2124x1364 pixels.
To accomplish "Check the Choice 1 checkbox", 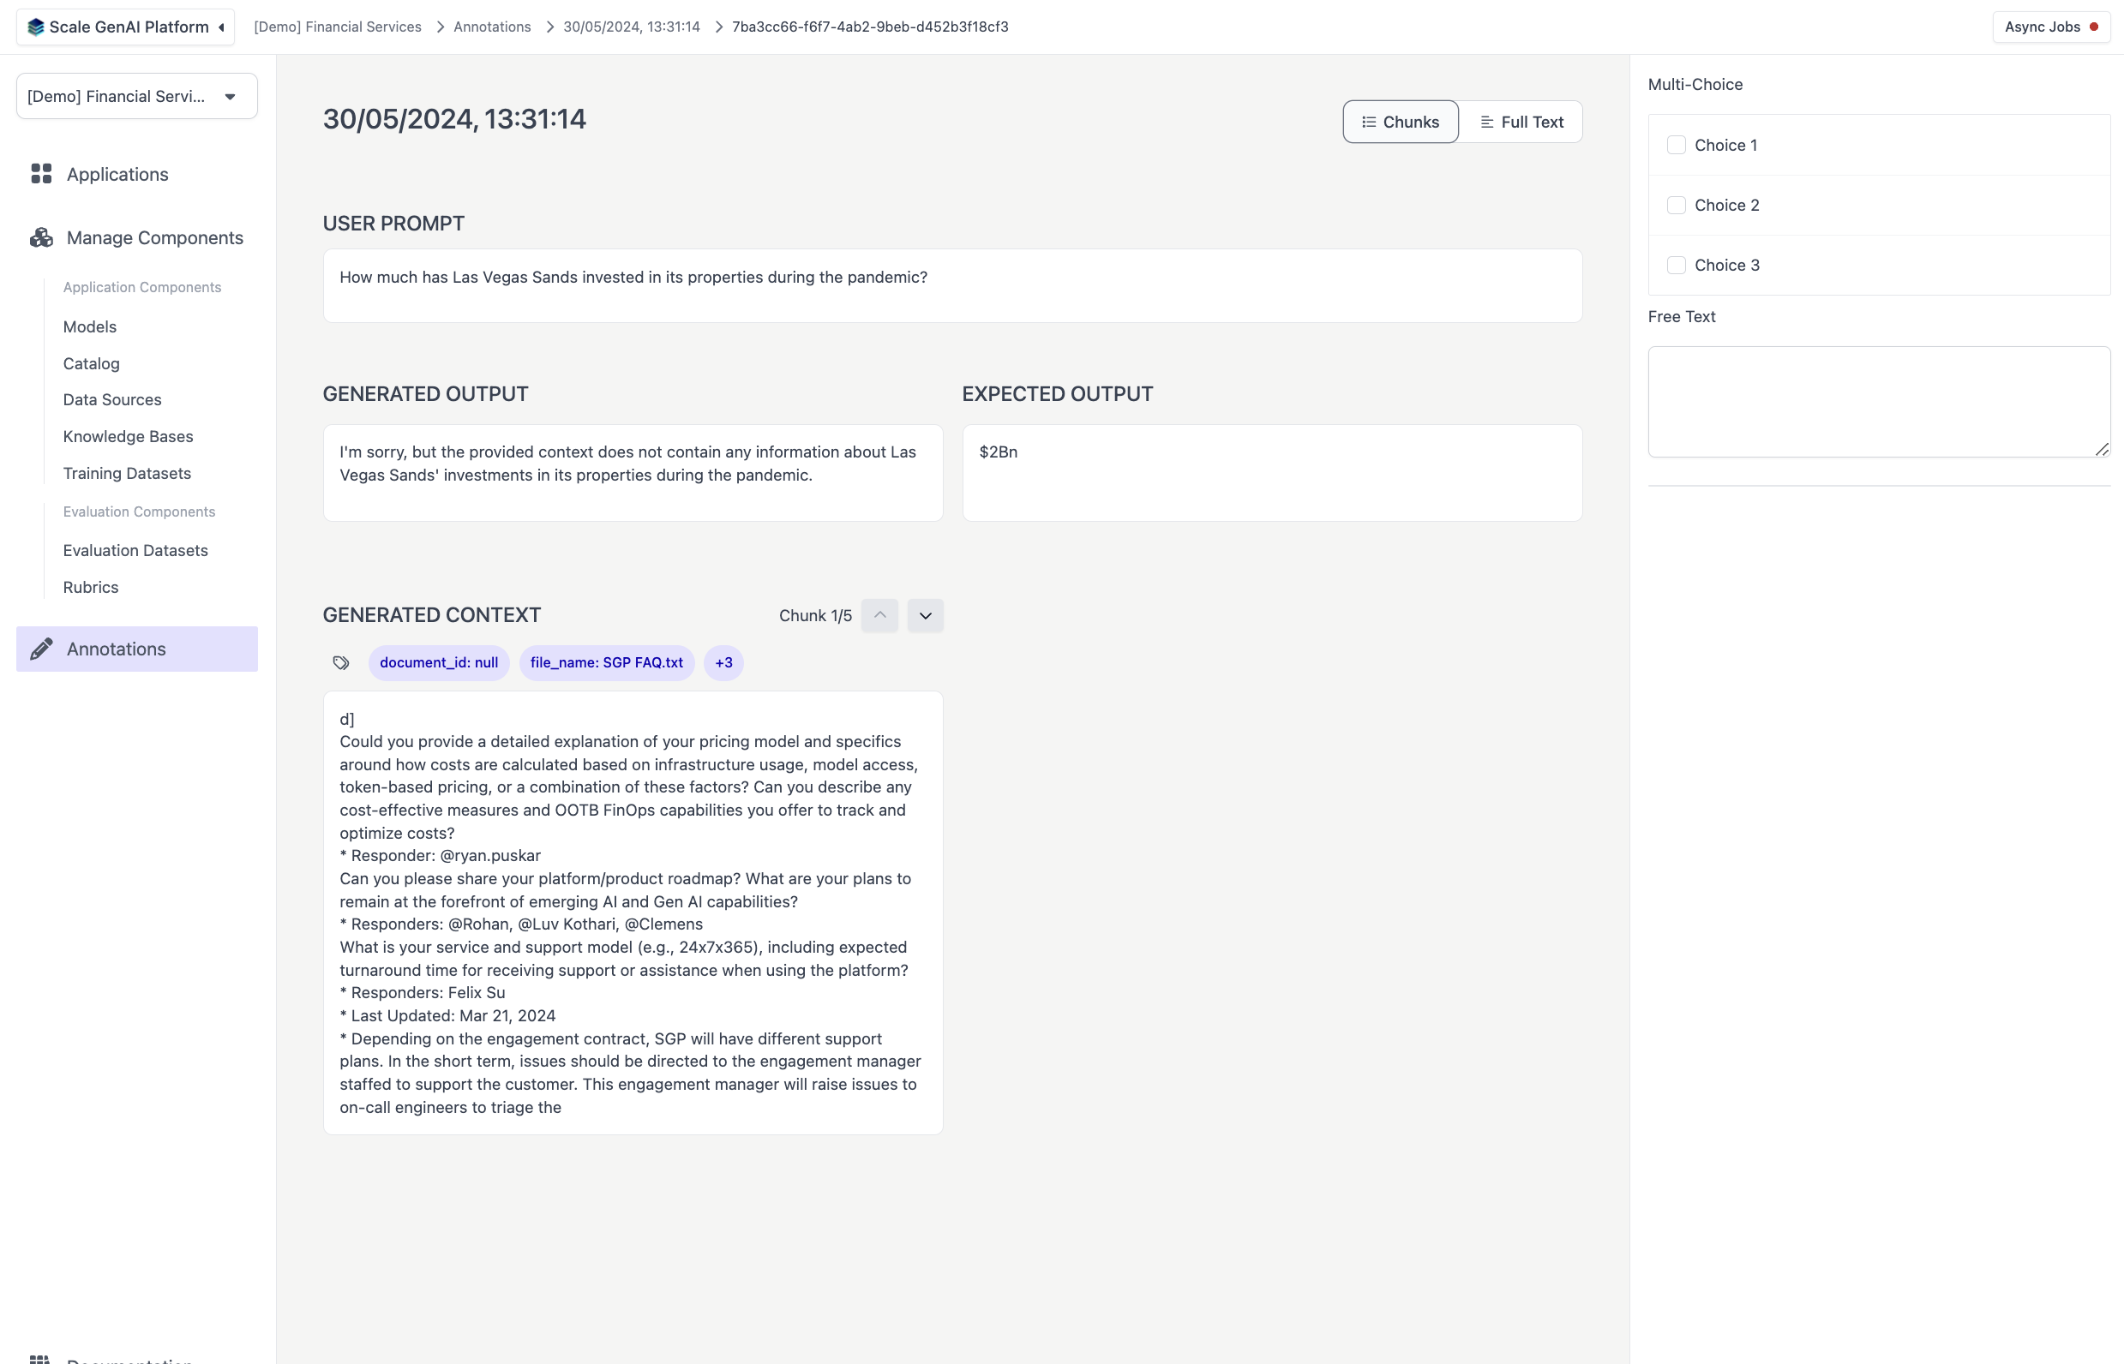I will pos(1676,146).
